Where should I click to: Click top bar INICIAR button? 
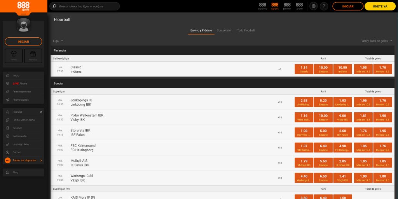pos(348,6)
